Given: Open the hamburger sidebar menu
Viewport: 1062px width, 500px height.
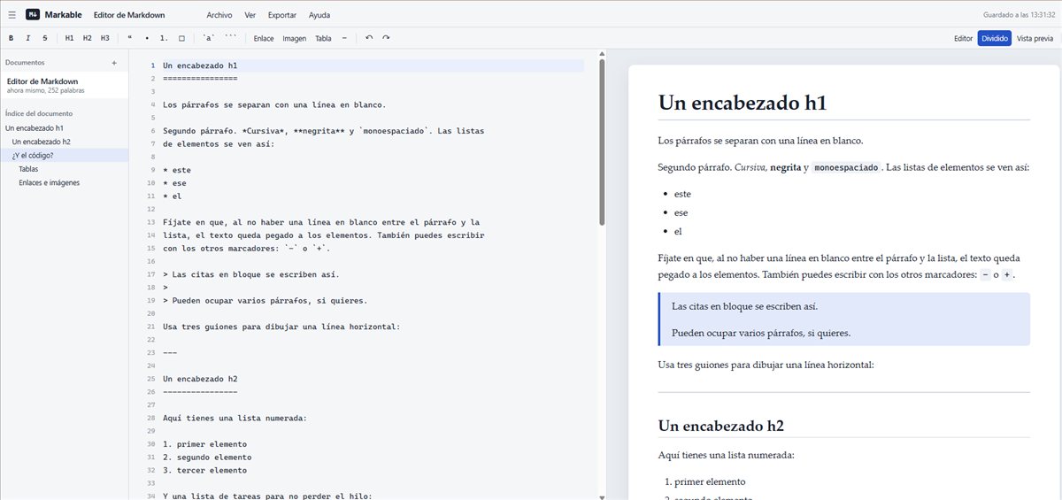Looking at the screenshot, I should point(12,15).
